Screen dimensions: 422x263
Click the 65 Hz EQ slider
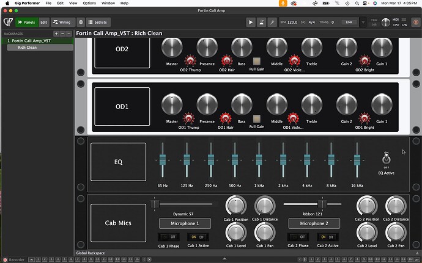tap(163, 160)
